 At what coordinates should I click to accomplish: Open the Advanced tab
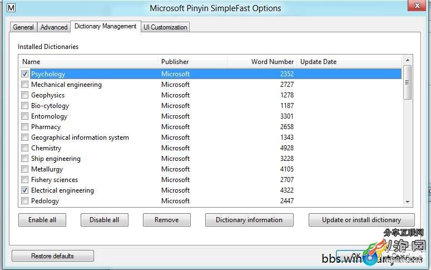[x=54, y=27]
